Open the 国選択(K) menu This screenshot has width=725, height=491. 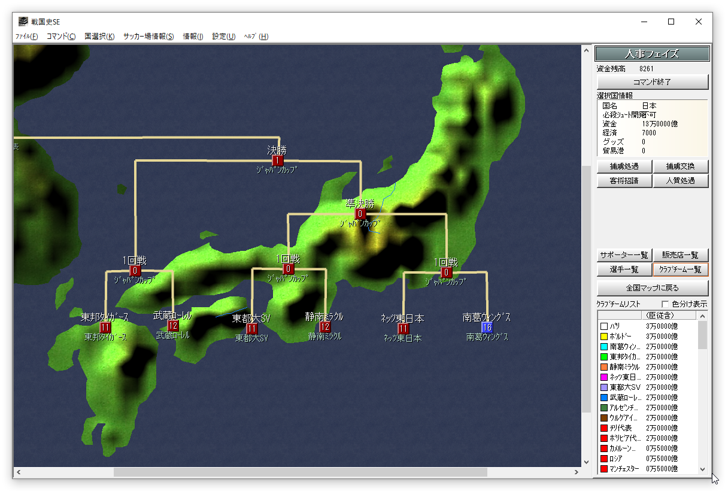click(x=99, y=37)
